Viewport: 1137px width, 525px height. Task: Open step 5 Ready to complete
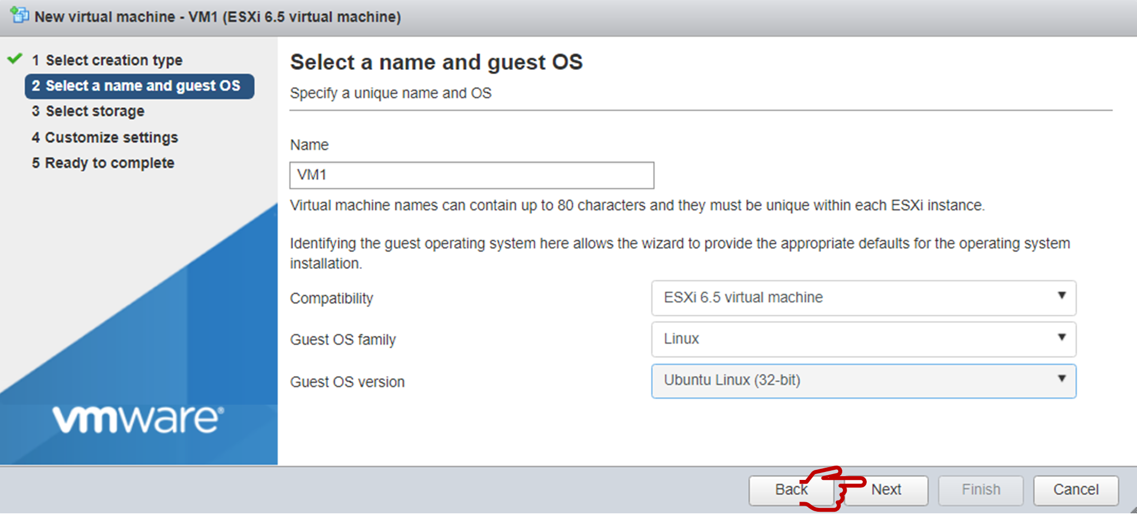(x=103, y=163)
